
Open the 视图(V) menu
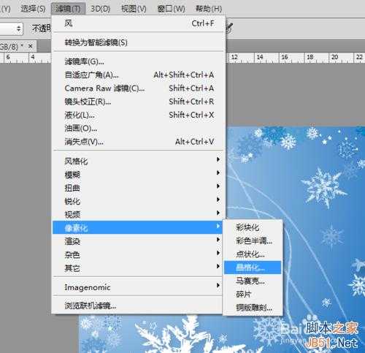(x=134, y=9)
